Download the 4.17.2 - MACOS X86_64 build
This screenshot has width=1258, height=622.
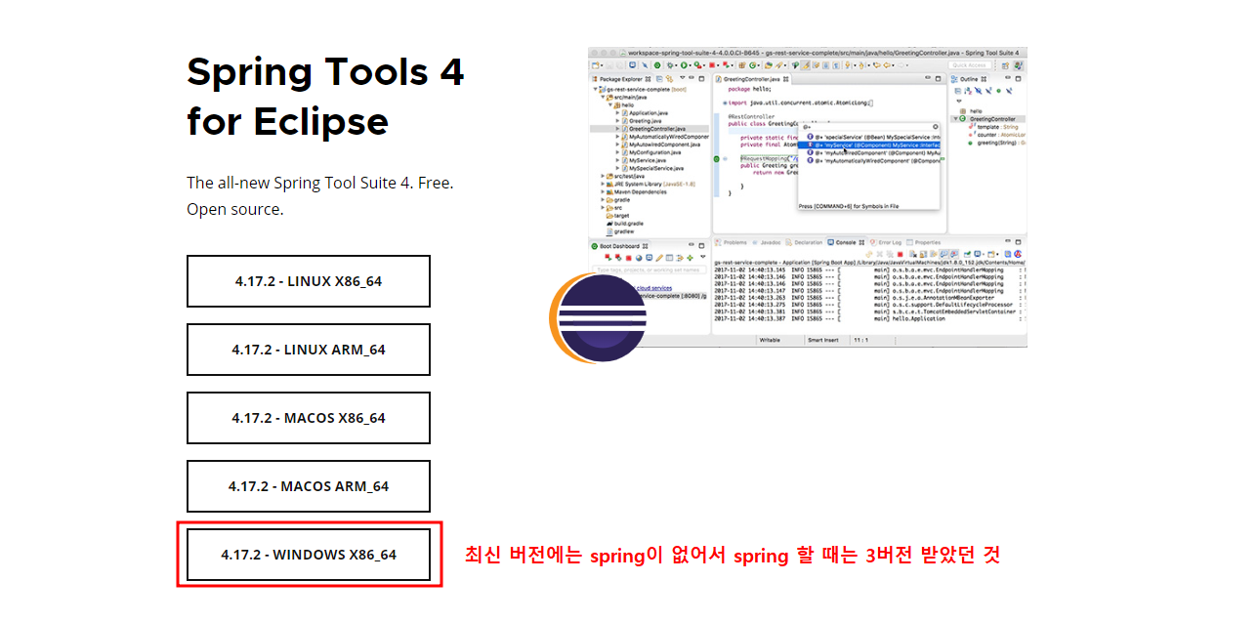point(309,418)
